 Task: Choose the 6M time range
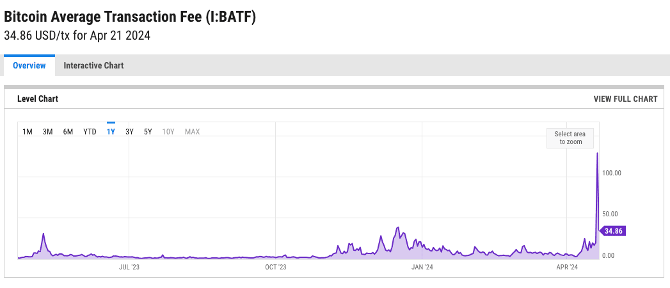click(68, 132)
